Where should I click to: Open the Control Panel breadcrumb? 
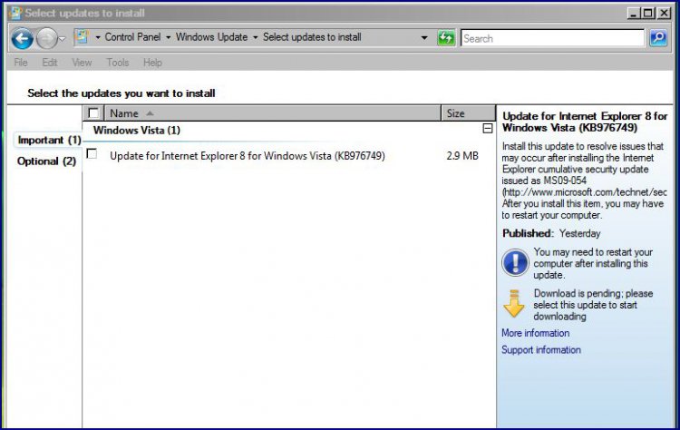(132, 37)
